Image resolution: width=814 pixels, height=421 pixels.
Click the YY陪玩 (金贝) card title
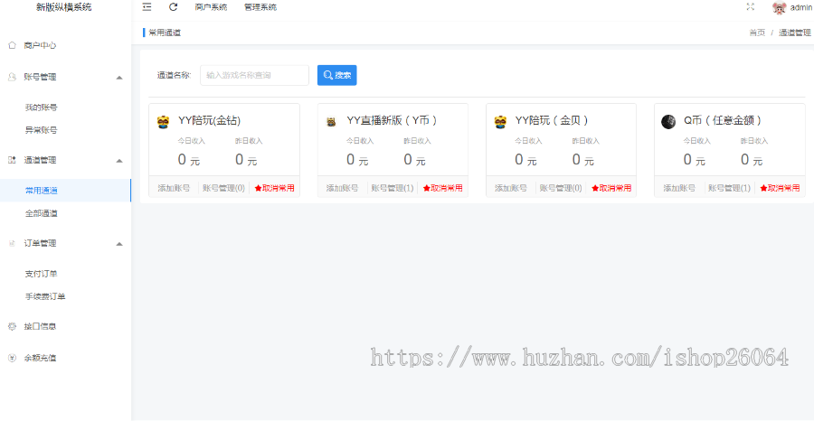tap(552, 120)
